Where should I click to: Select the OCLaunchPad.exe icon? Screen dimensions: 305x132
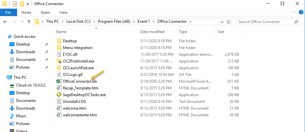[x=59, y=68]
